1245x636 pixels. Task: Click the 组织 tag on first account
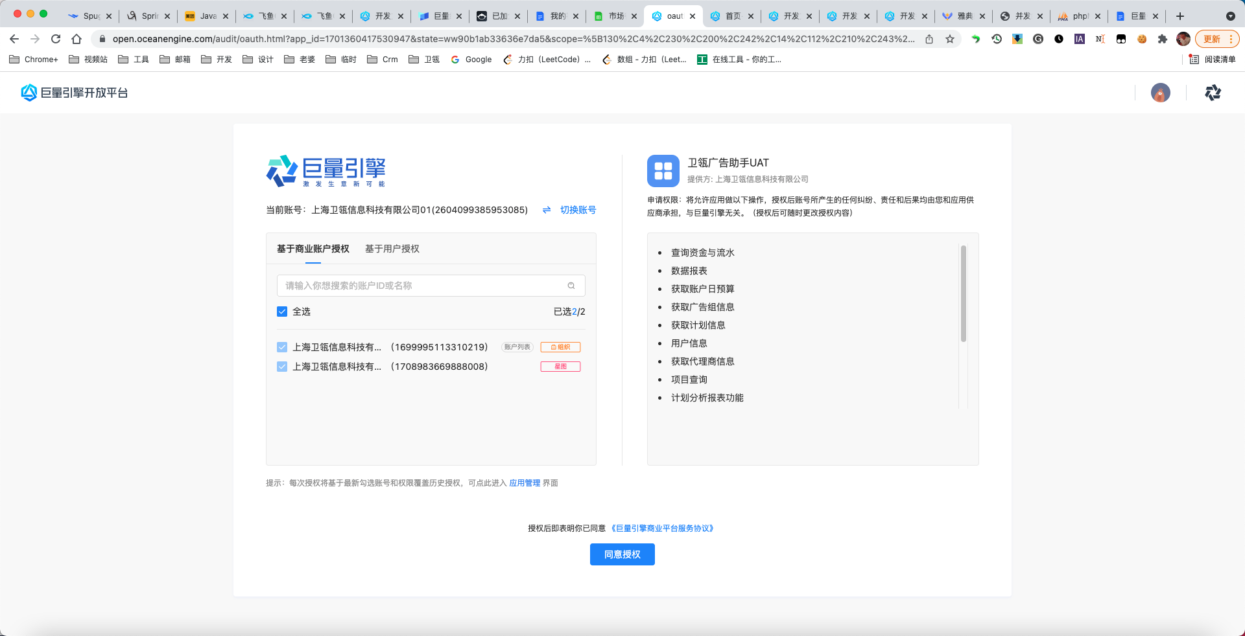[x=560, y=347]
